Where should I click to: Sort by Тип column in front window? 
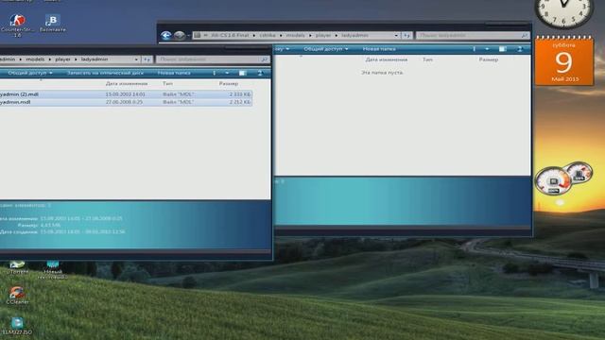click(167, 84)
